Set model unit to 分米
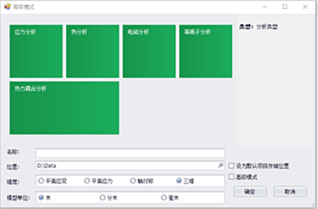 pyautogui.click(x=102, y=198)
